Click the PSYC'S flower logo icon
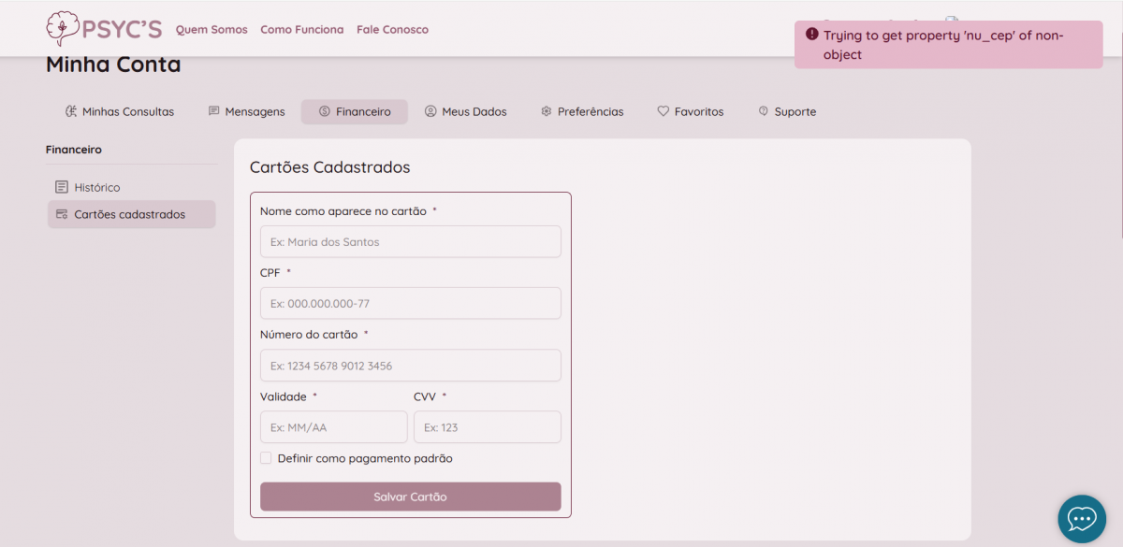Image resolution: width=1123 pixels, height=547 pixels. click(x=63, y=29)
